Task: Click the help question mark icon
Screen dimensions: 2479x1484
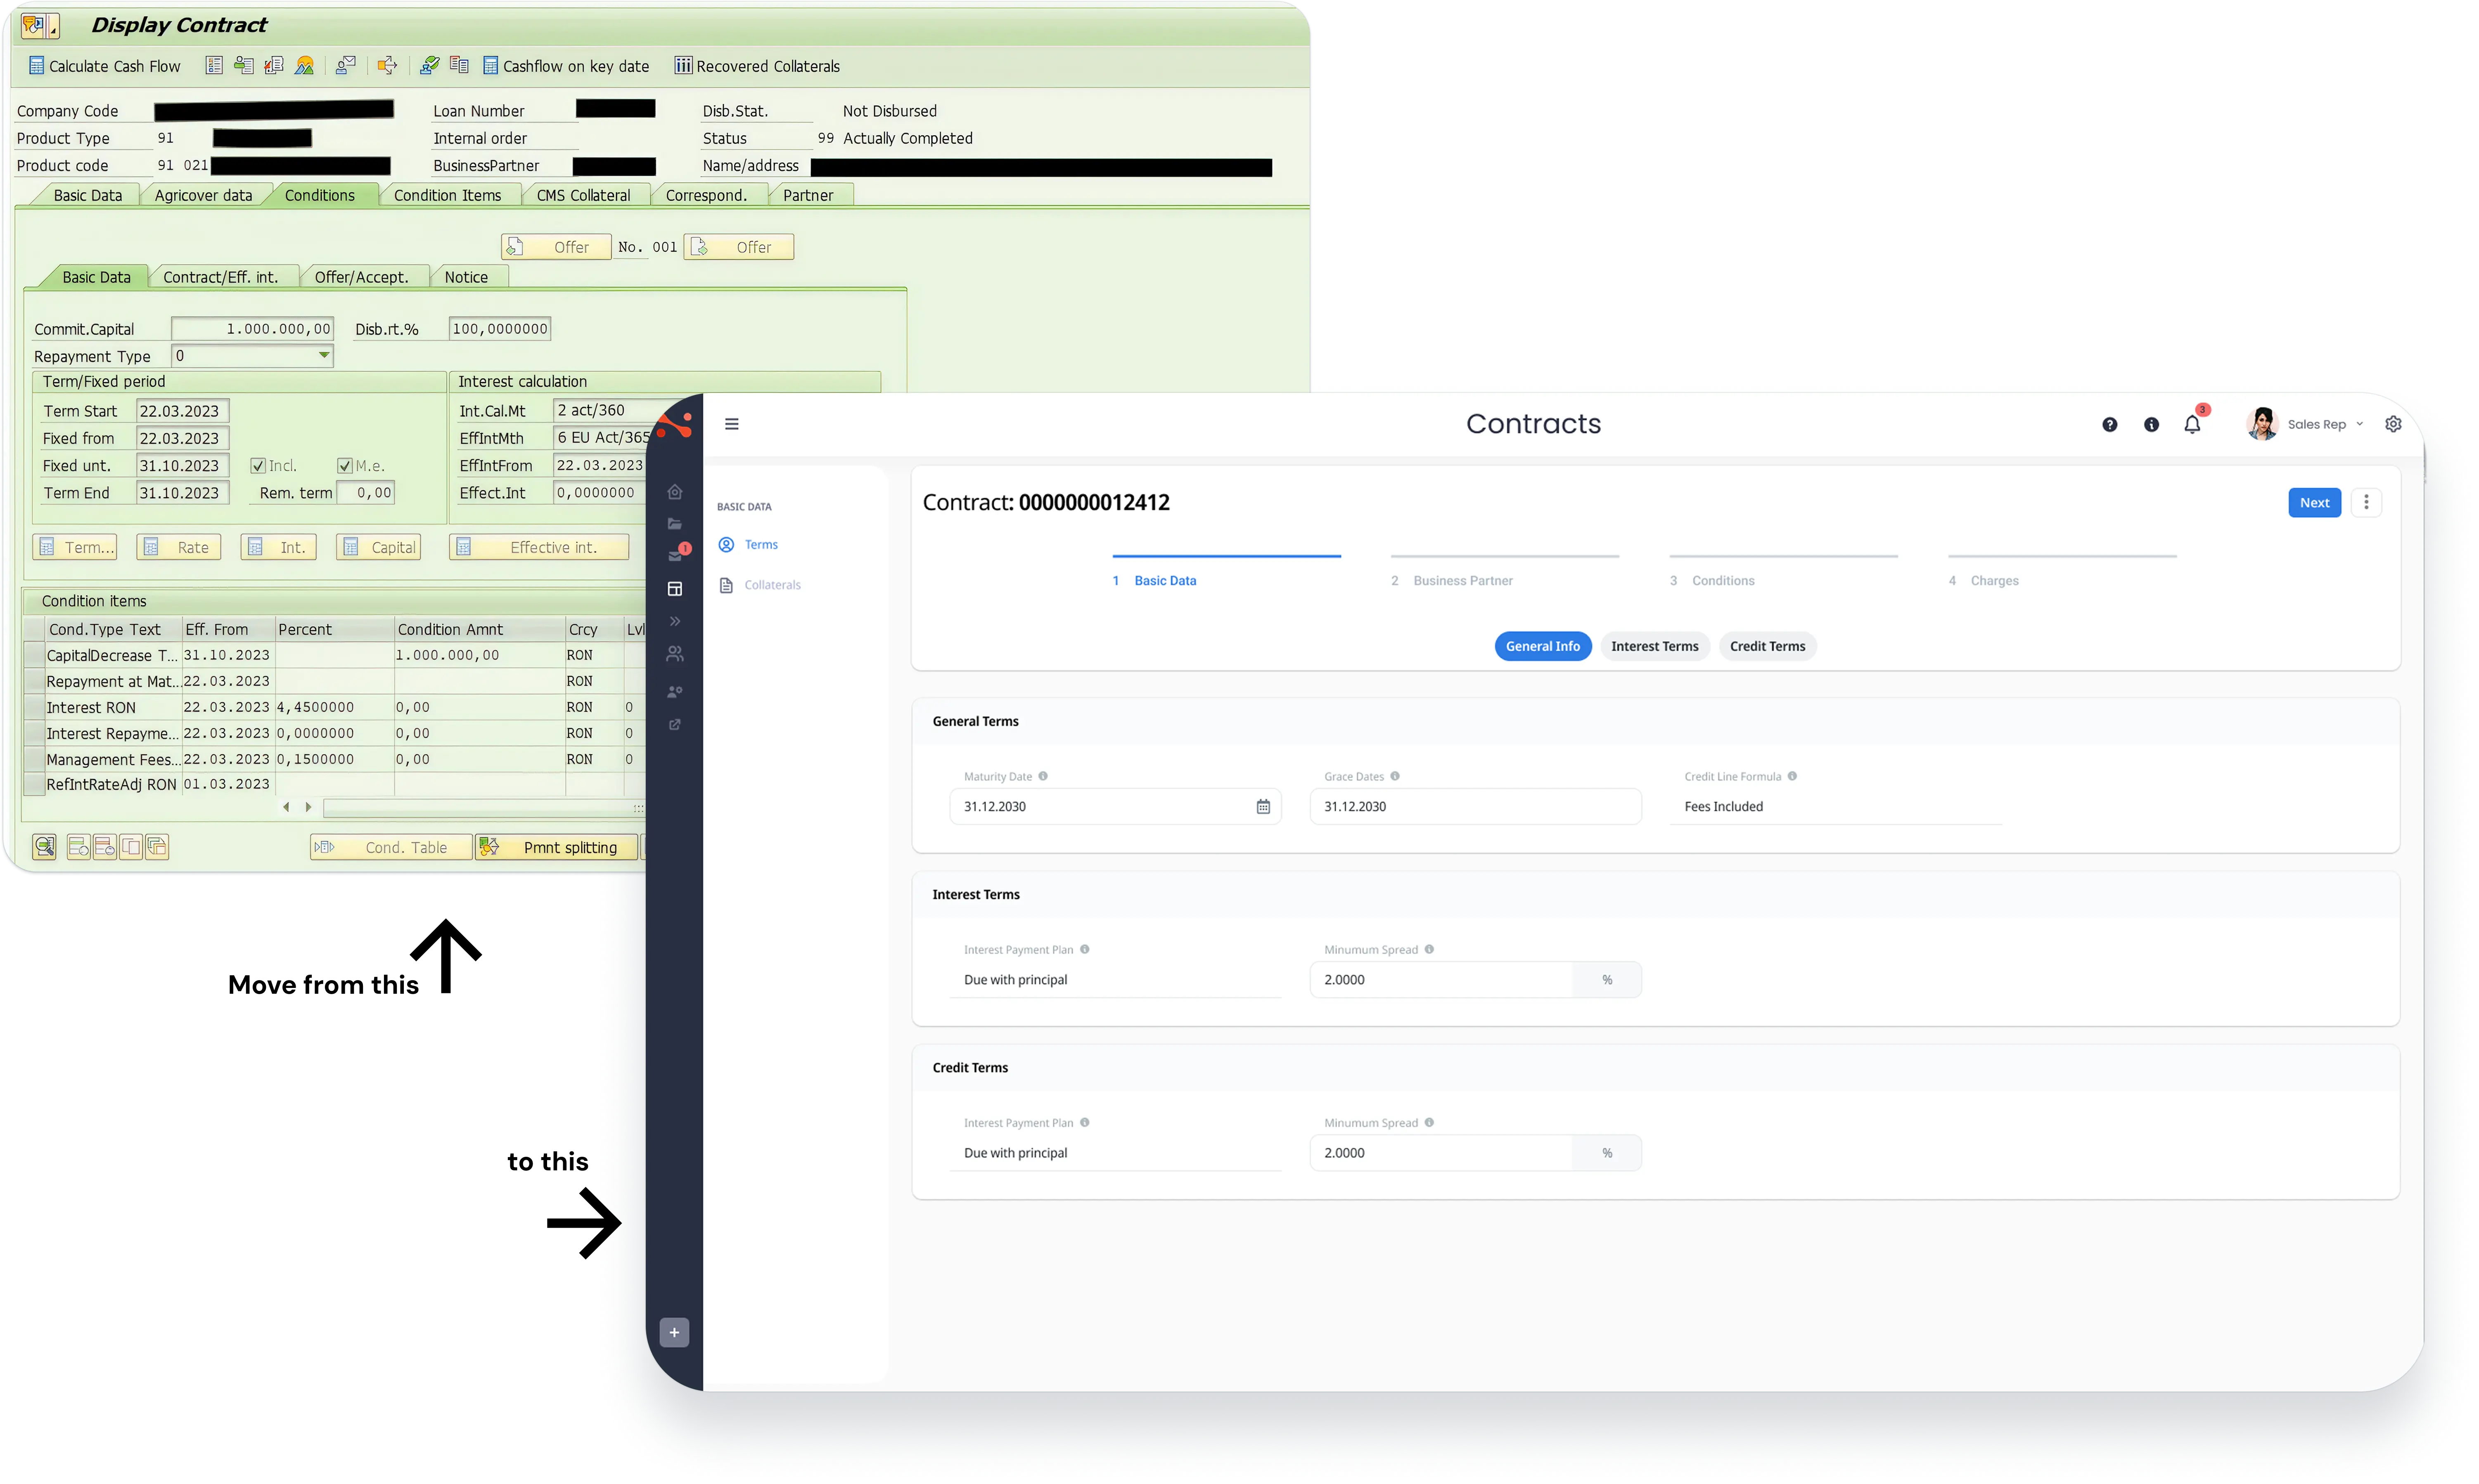Action: coord(2110,424)
